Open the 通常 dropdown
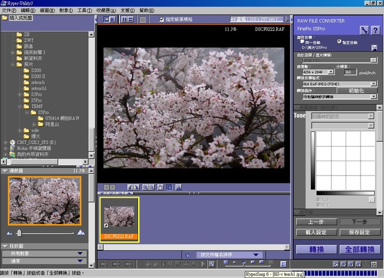384x278 pixels. click(x=44, y=261)
